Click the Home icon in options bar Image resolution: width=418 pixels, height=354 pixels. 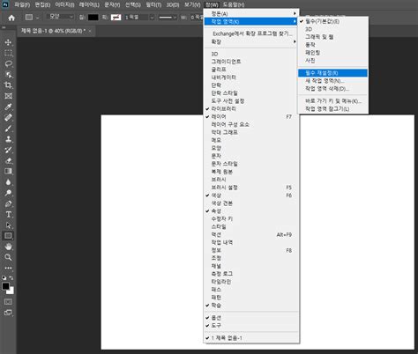click(11, 18)
